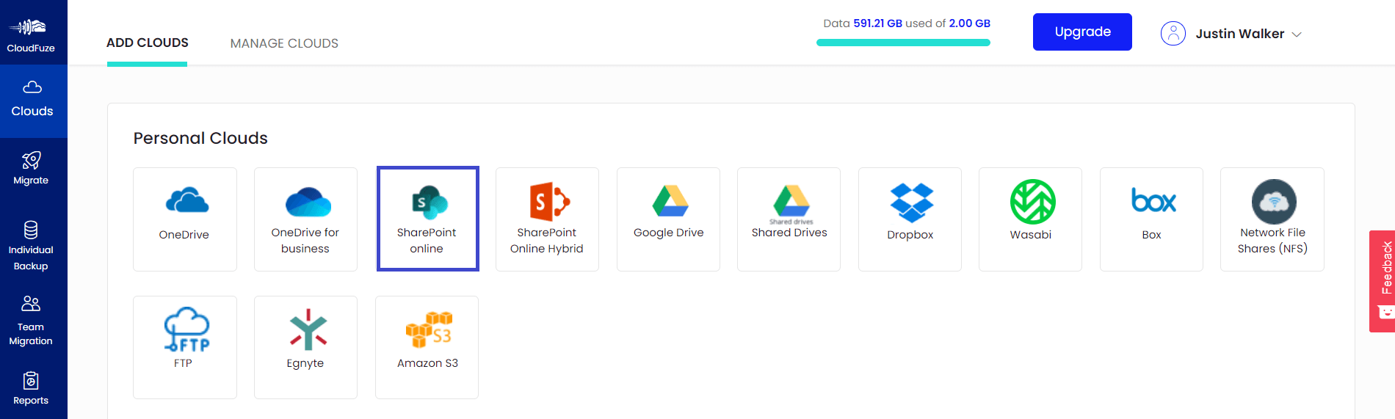The image size is (1395, 419).
Task: Open Individual Backup in sidebar
Action: point(31,246)
